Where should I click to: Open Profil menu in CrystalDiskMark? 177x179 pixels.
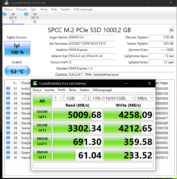[x=62, y=90]
